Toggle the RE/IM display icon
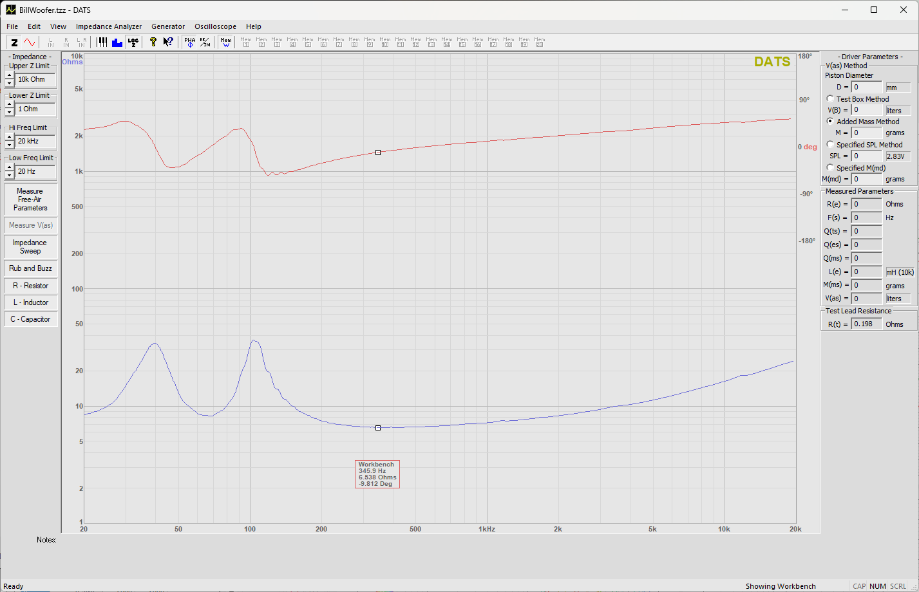 point(205,42)
